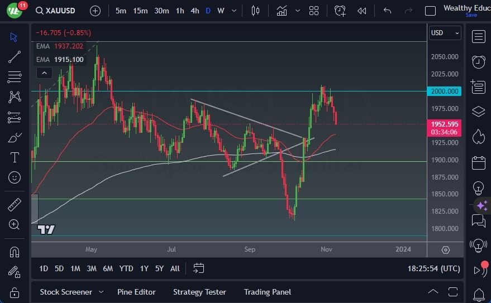Image resolution: width=491 pixels, height=303 pixels.
Task: Select the trend line drawing tool
Action: [15, 57]
